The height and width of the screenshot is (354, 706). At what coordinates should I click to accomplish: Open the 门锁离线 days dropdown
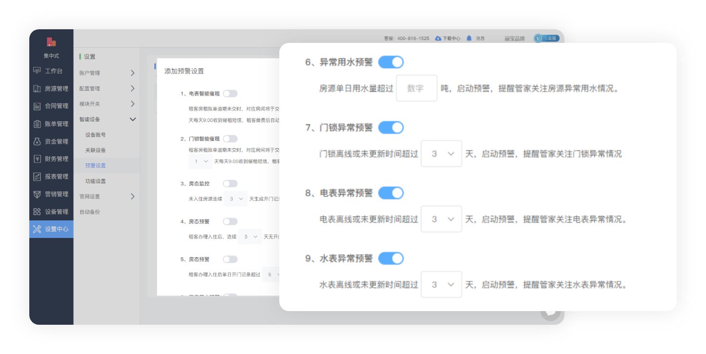click(x=441, y=154)
